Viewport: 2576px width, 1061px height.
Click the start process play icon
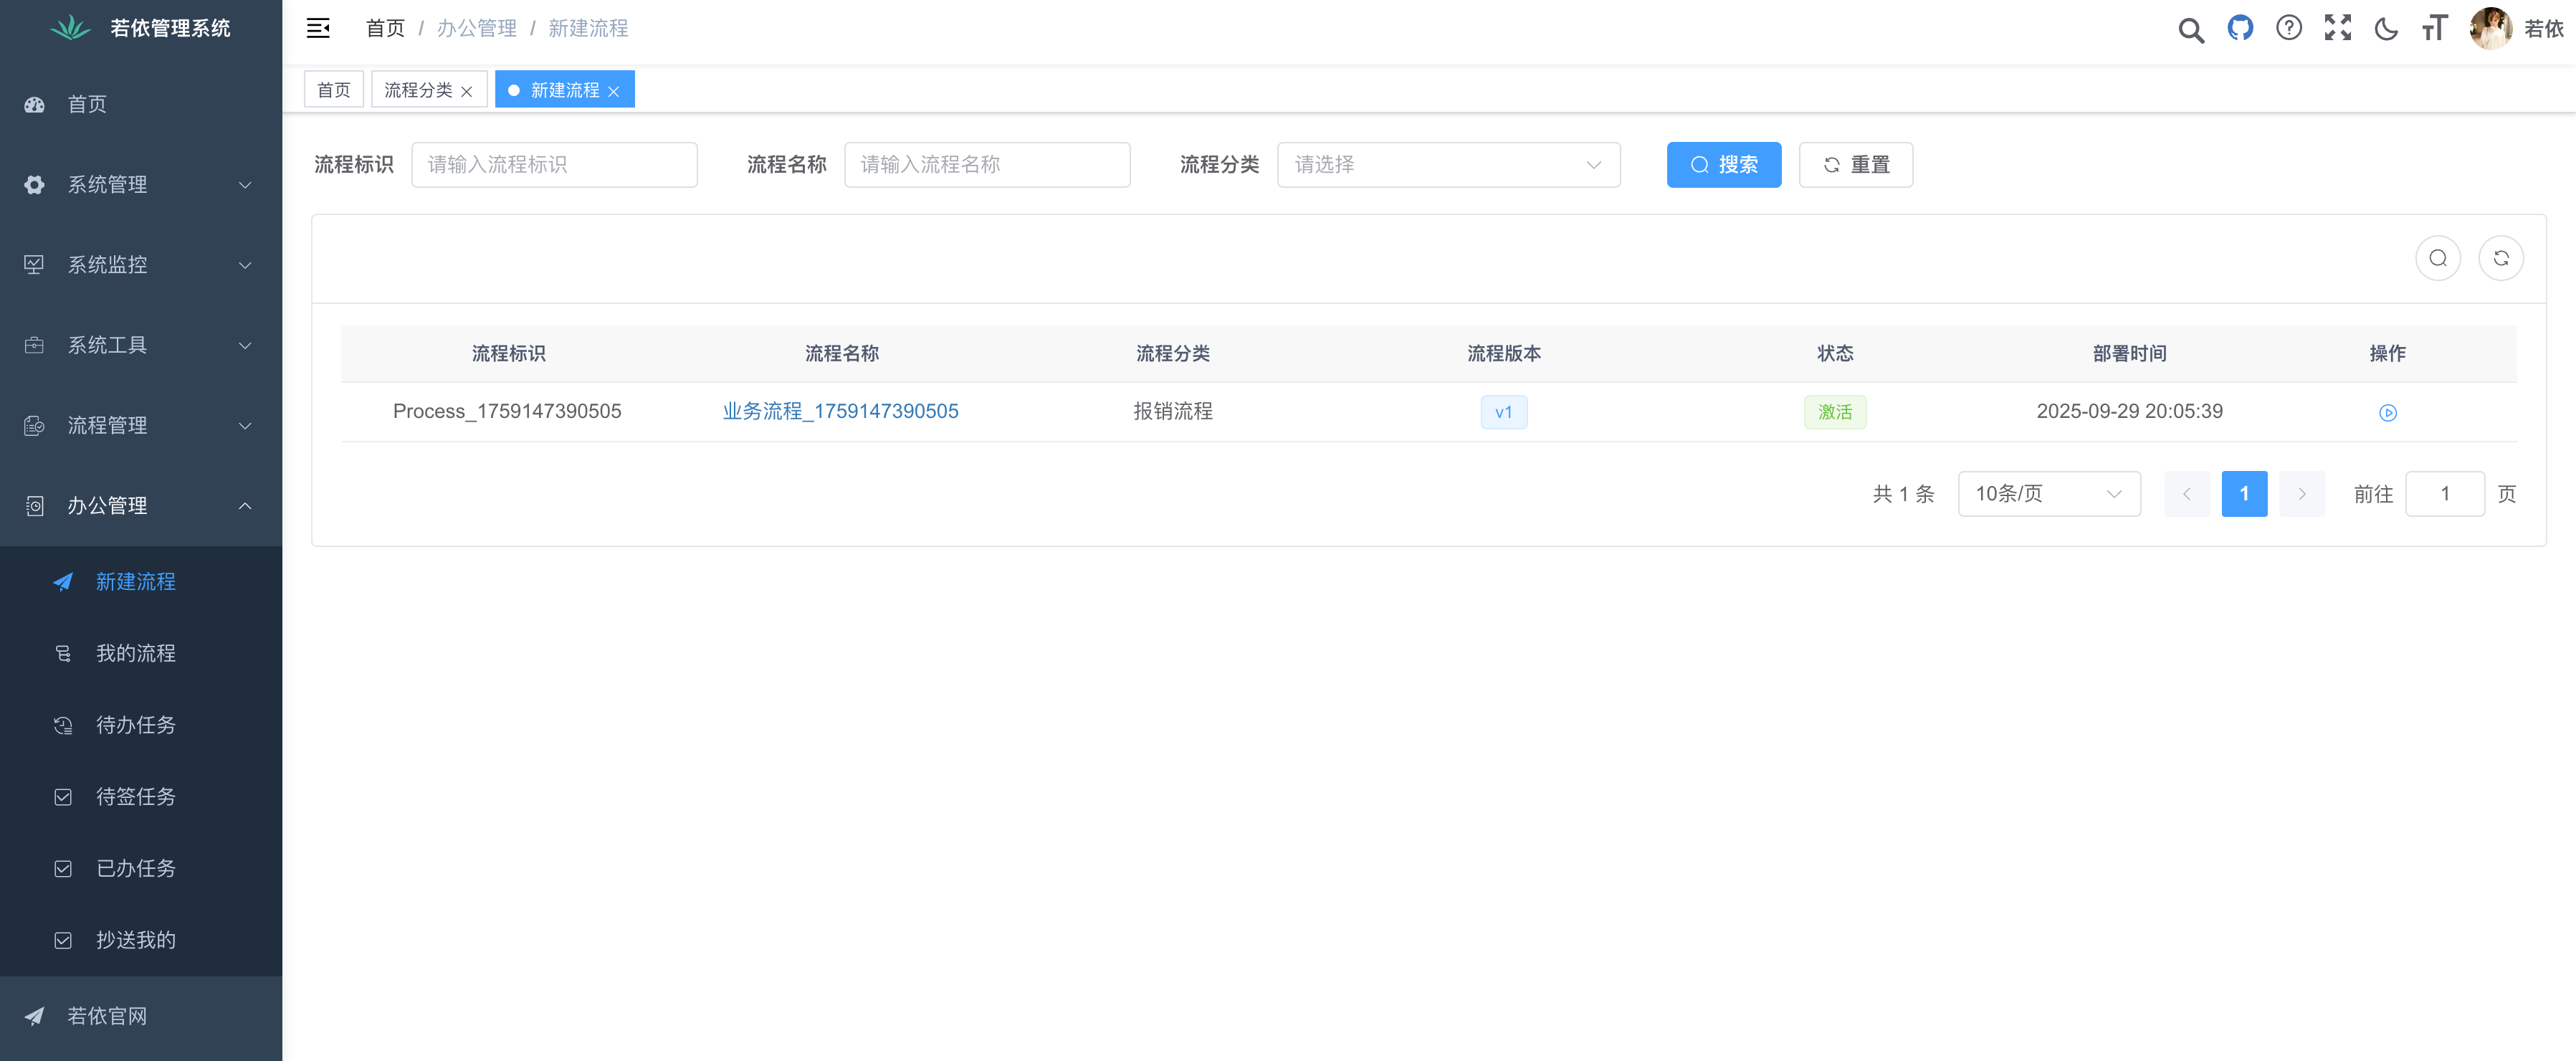2387,412
